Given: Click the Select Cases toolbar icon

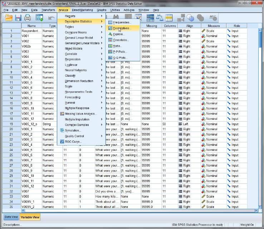Looking at the screenshot, I should 169,18.
